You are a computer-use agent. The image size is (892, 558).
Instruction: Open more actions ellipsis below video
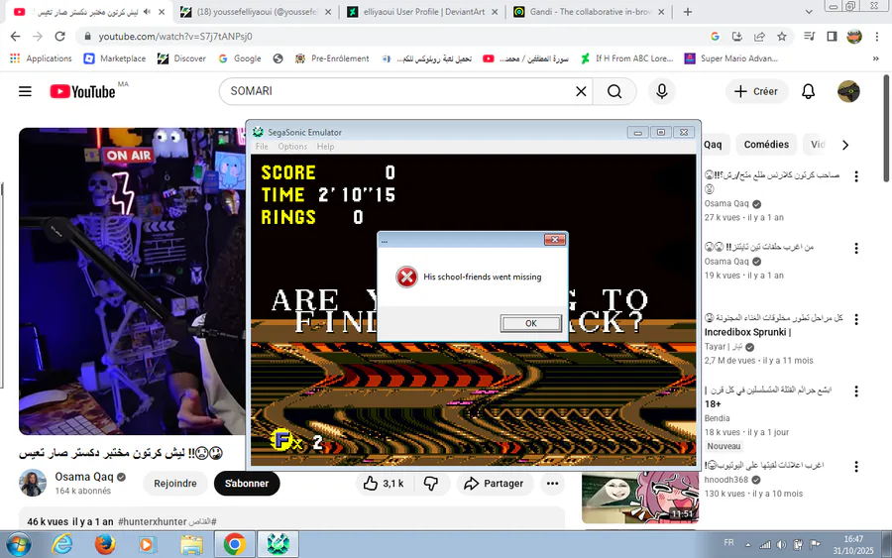(552, 484)
